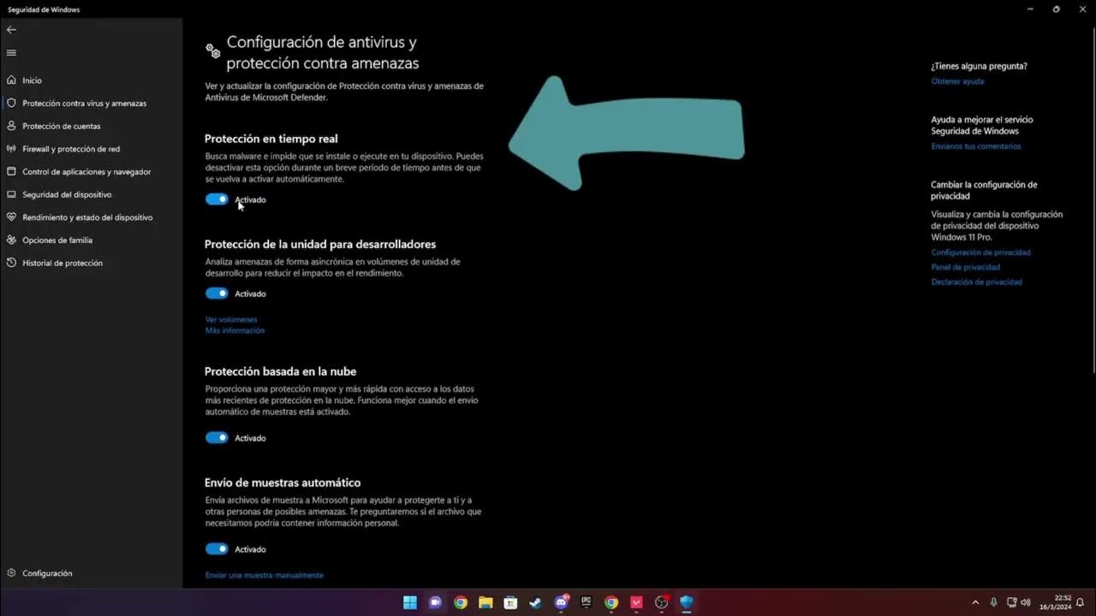Screen dimensions: 1096x616
Task: Open Panel de privacidad link
Action: [966, 267]
